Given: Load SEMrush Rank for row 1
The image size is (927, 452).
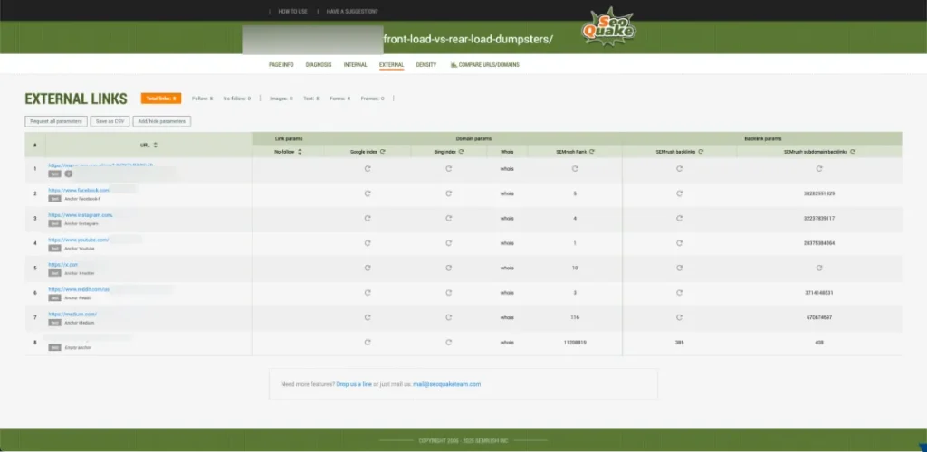Looking at the screenshot, I should point(575,168).
